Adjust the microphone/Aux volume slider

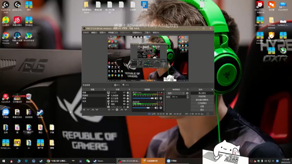pos(143,98)
